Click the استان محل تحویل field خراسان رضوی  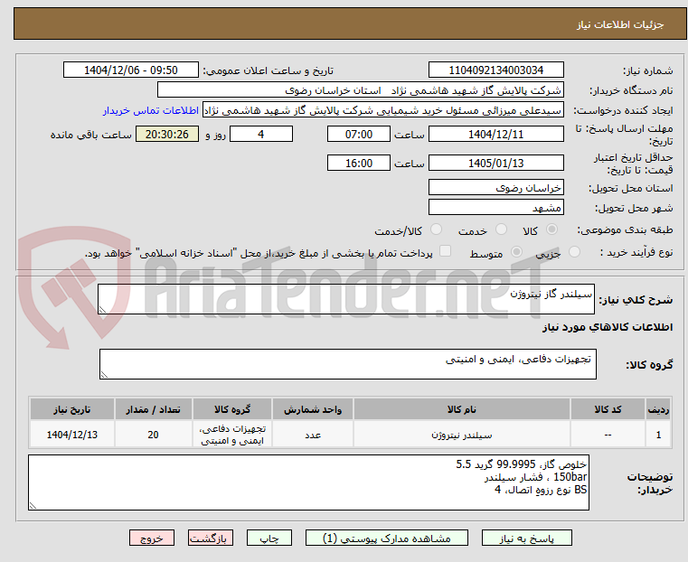tap(495, 188)
